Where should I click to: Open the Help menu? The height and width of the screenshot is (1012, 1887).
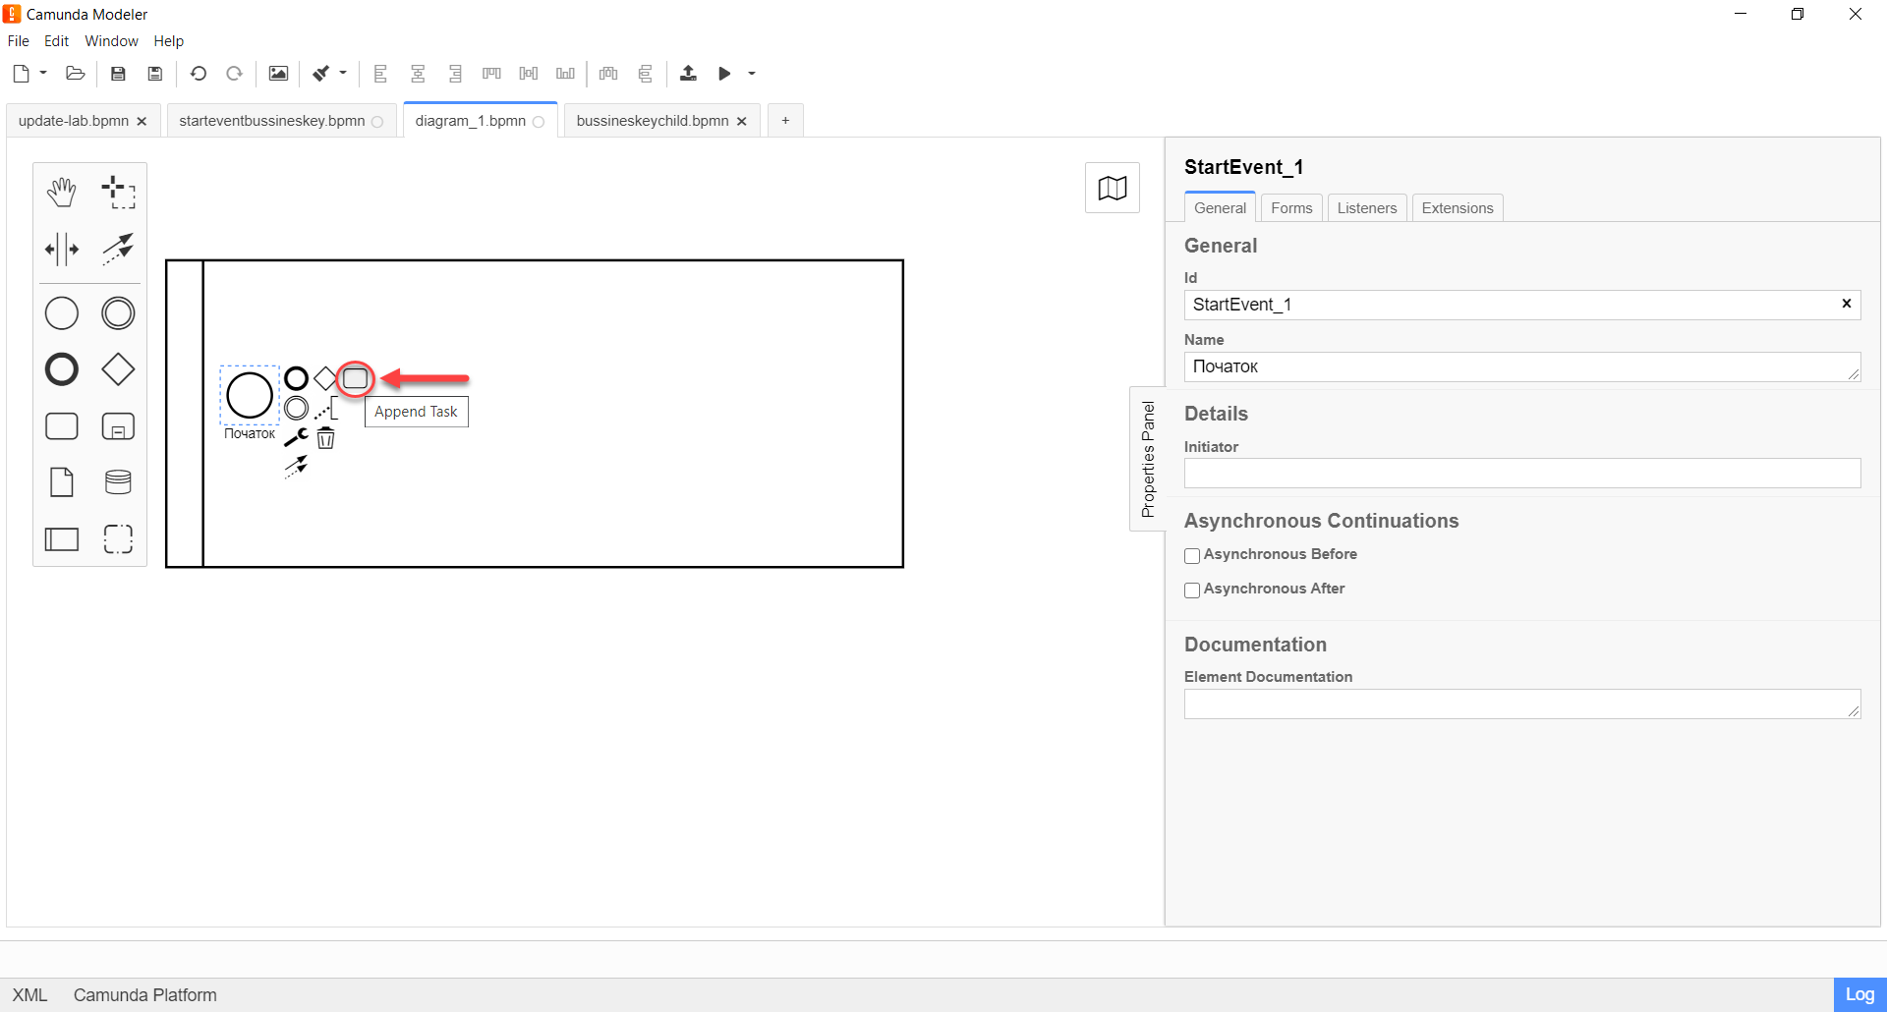tap(169, 41)
